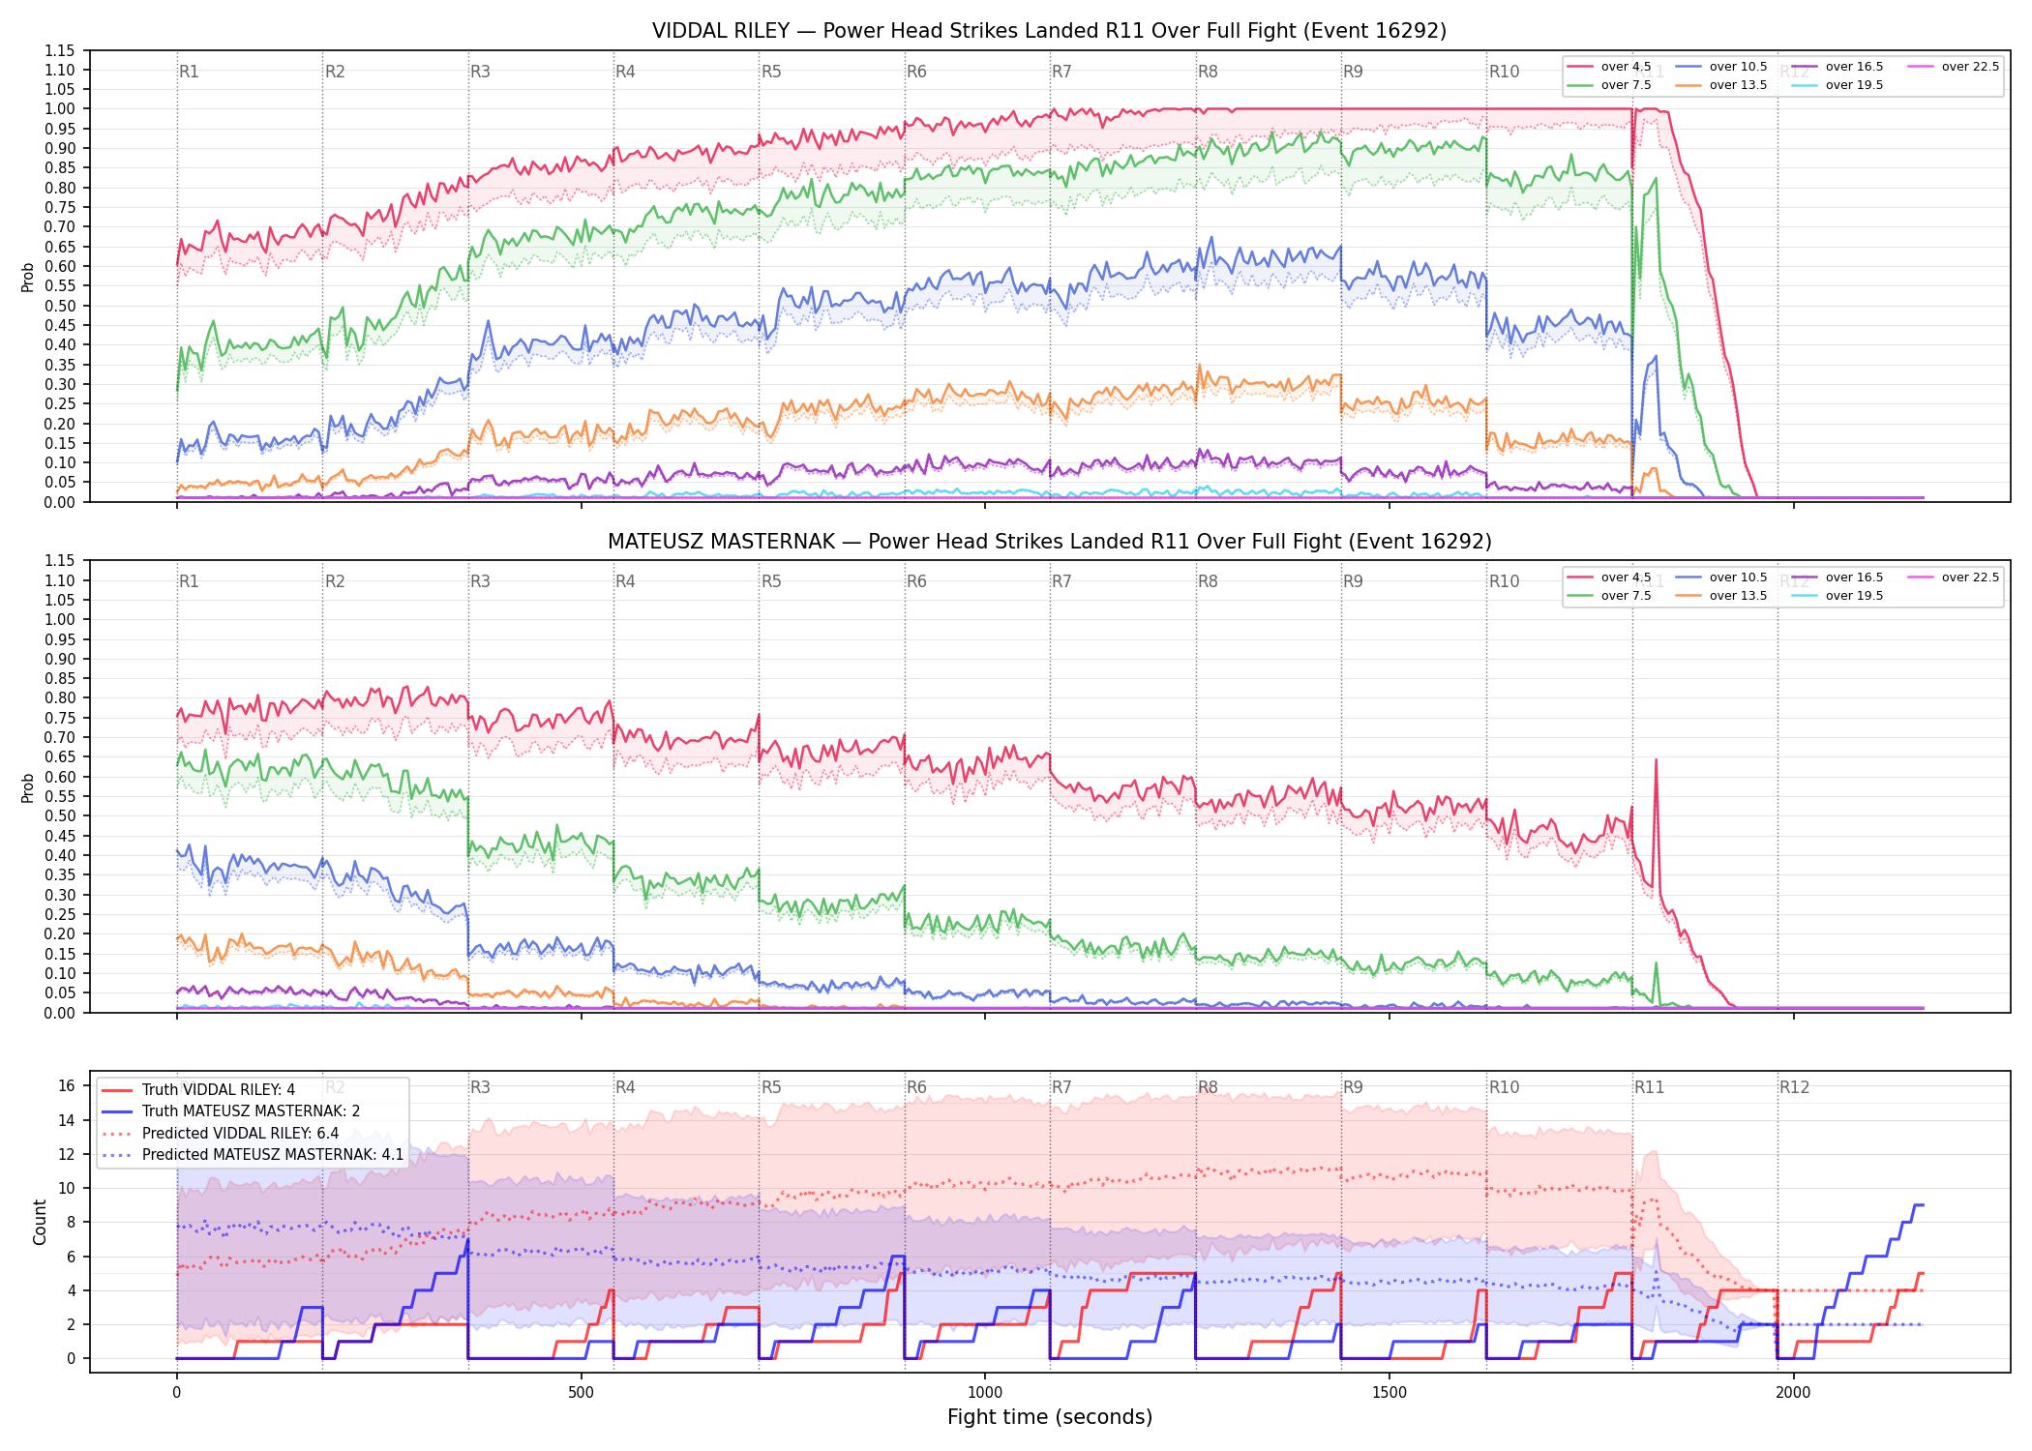Image resolution: width=2032 pixels, height=1451 pixels.
Task: Click the 0.50 tick label on Riley chart
Action: [x=60, y=306]
